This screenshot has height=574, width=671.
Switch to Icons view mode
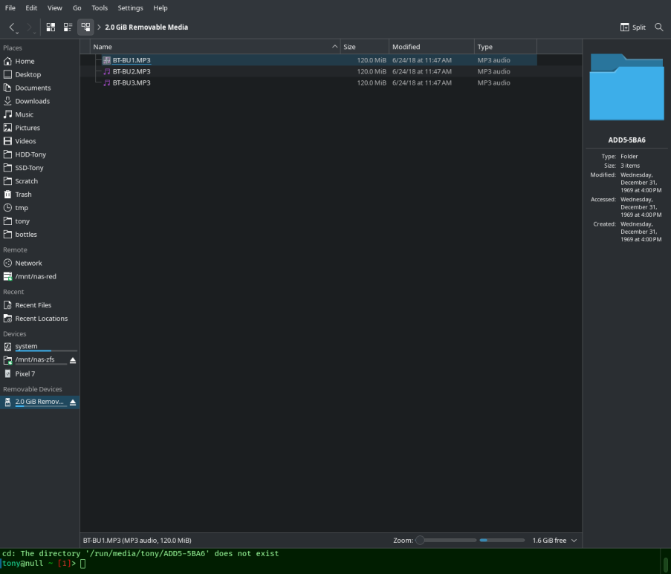(51, 27)
